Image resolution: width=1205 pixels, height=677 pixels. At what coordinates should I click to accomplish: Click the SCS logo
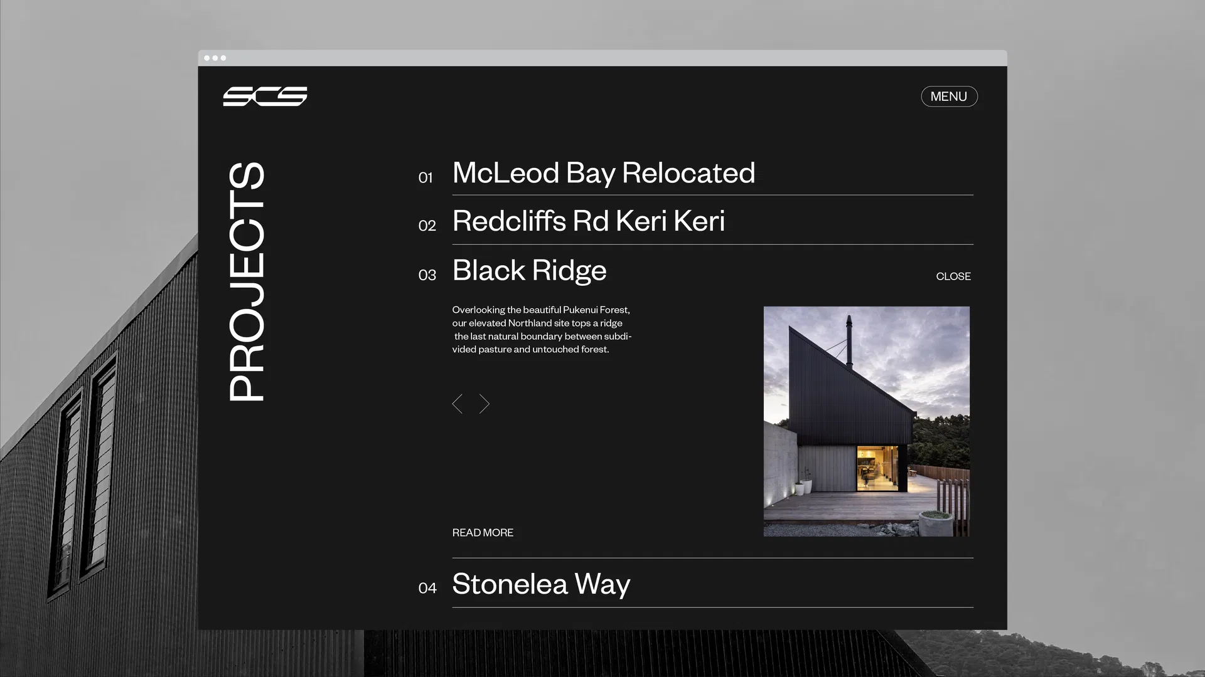coord(265,97)
